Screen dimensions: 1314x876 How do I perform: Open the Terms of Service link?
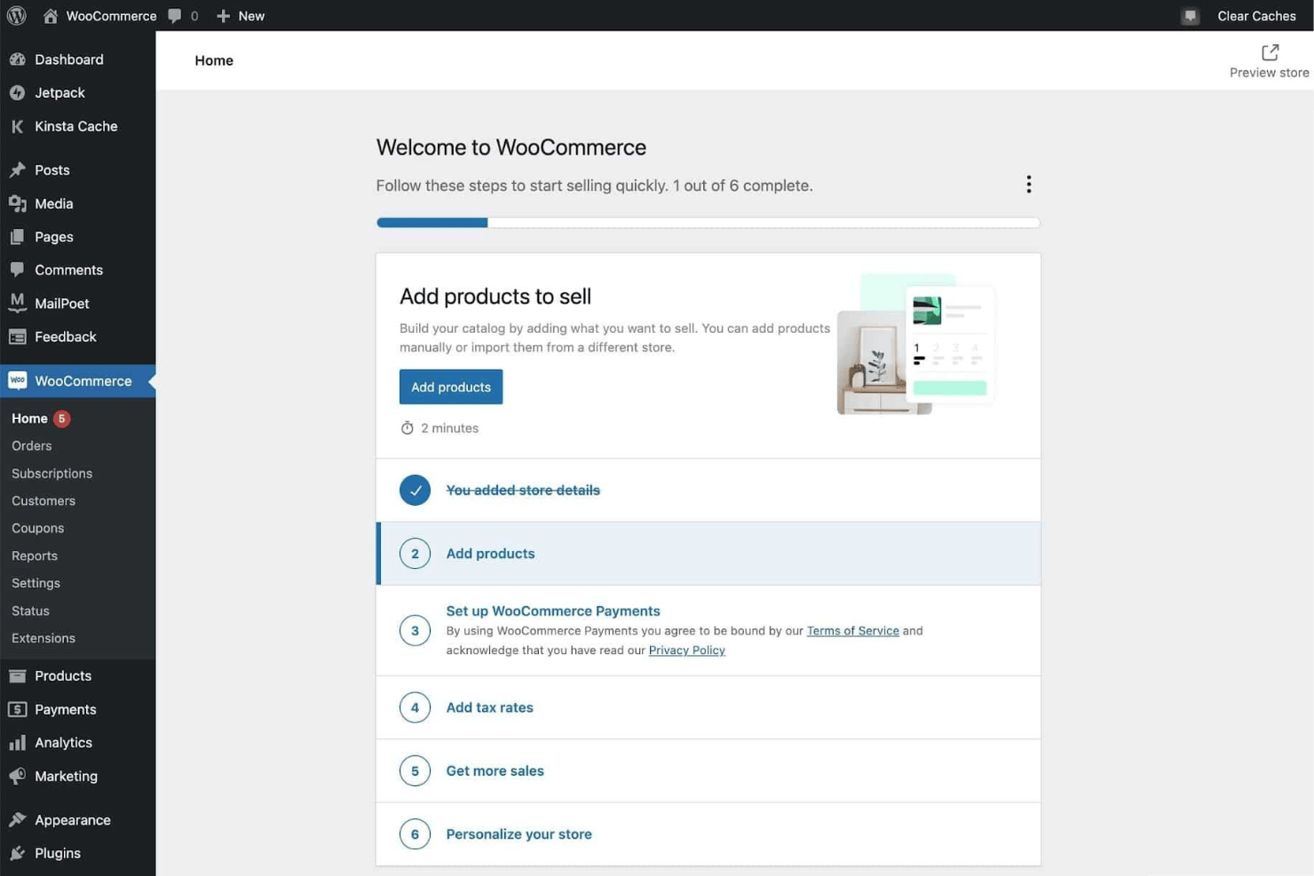pos(852,631)
